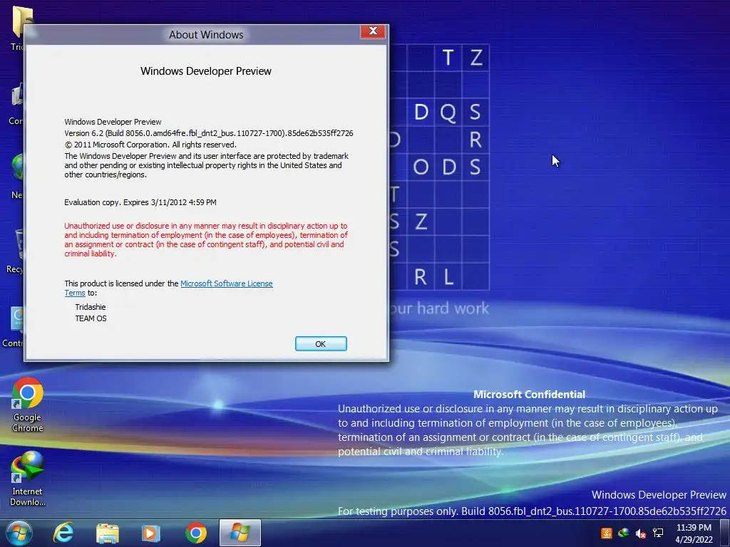Select the partially hidden Computer desktop icon
The image size is (730, 547).
click(17, 103)
